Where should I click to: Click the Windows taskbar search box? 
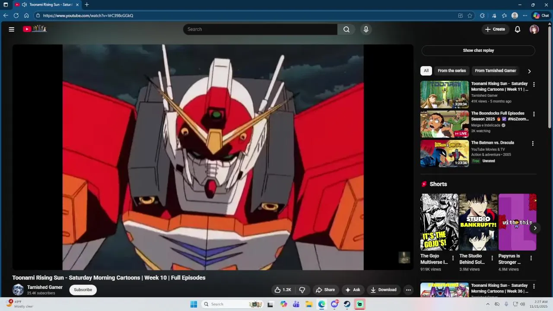[x=232, y=304]
